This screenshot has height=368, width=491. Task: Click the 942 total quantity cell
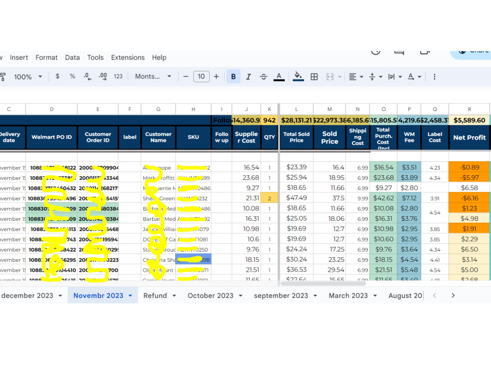(x=269, y=121)
